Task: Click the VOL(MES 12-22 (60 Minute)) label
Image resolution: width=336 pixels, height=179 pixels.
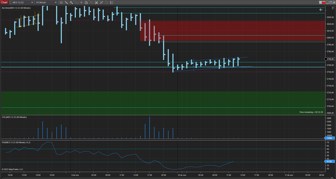Action: pyautogui.click(x=14, y=117)
